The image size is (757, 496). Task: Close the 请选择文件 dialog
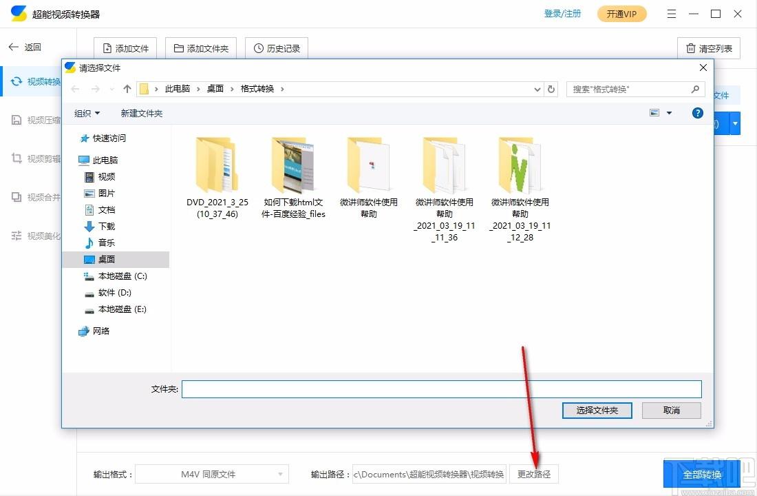tap(703, 68)
